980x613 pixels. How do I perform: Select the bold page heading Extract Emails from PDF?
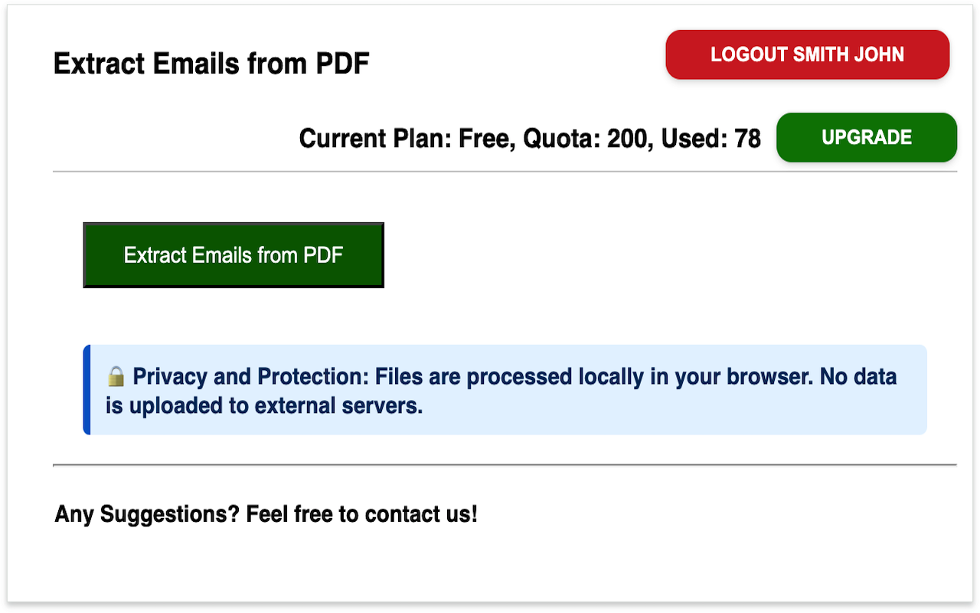tap(211, 64)
